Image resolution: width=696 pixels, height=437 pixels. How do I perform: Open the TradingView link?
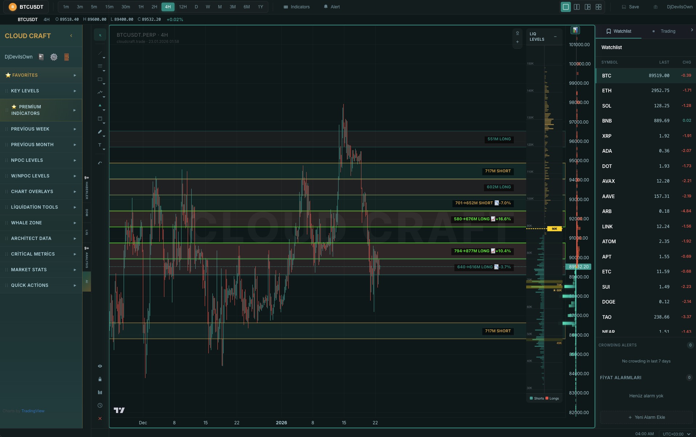coord(33,411)
